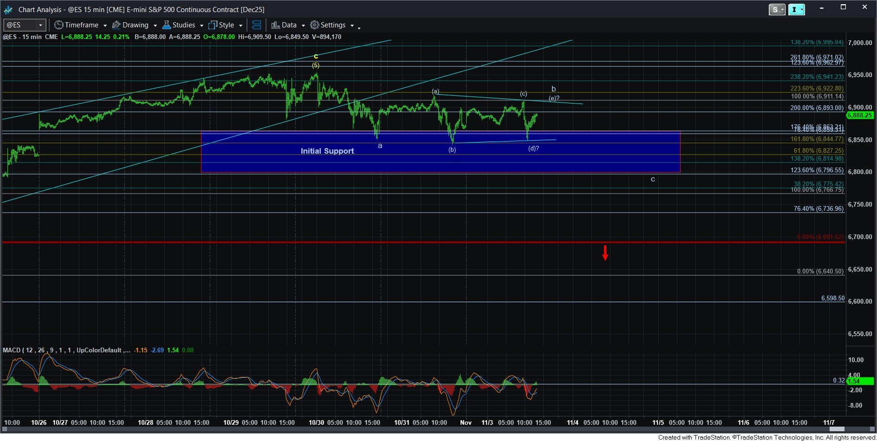Click the TradeStation logo in title bar
Viewport: 877px width, 441px height.
(x=8, y=9)
